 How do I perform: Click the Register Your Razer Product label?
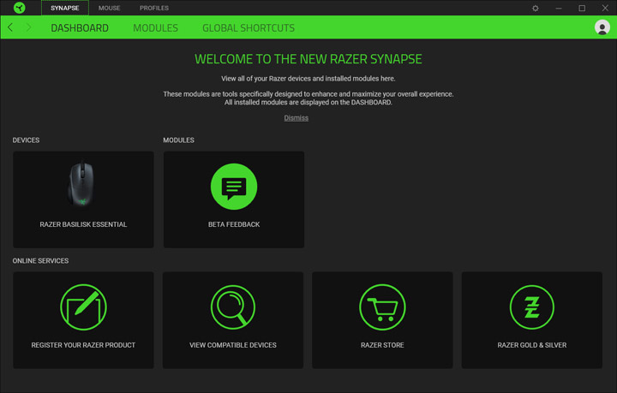[x=83, y=345]
